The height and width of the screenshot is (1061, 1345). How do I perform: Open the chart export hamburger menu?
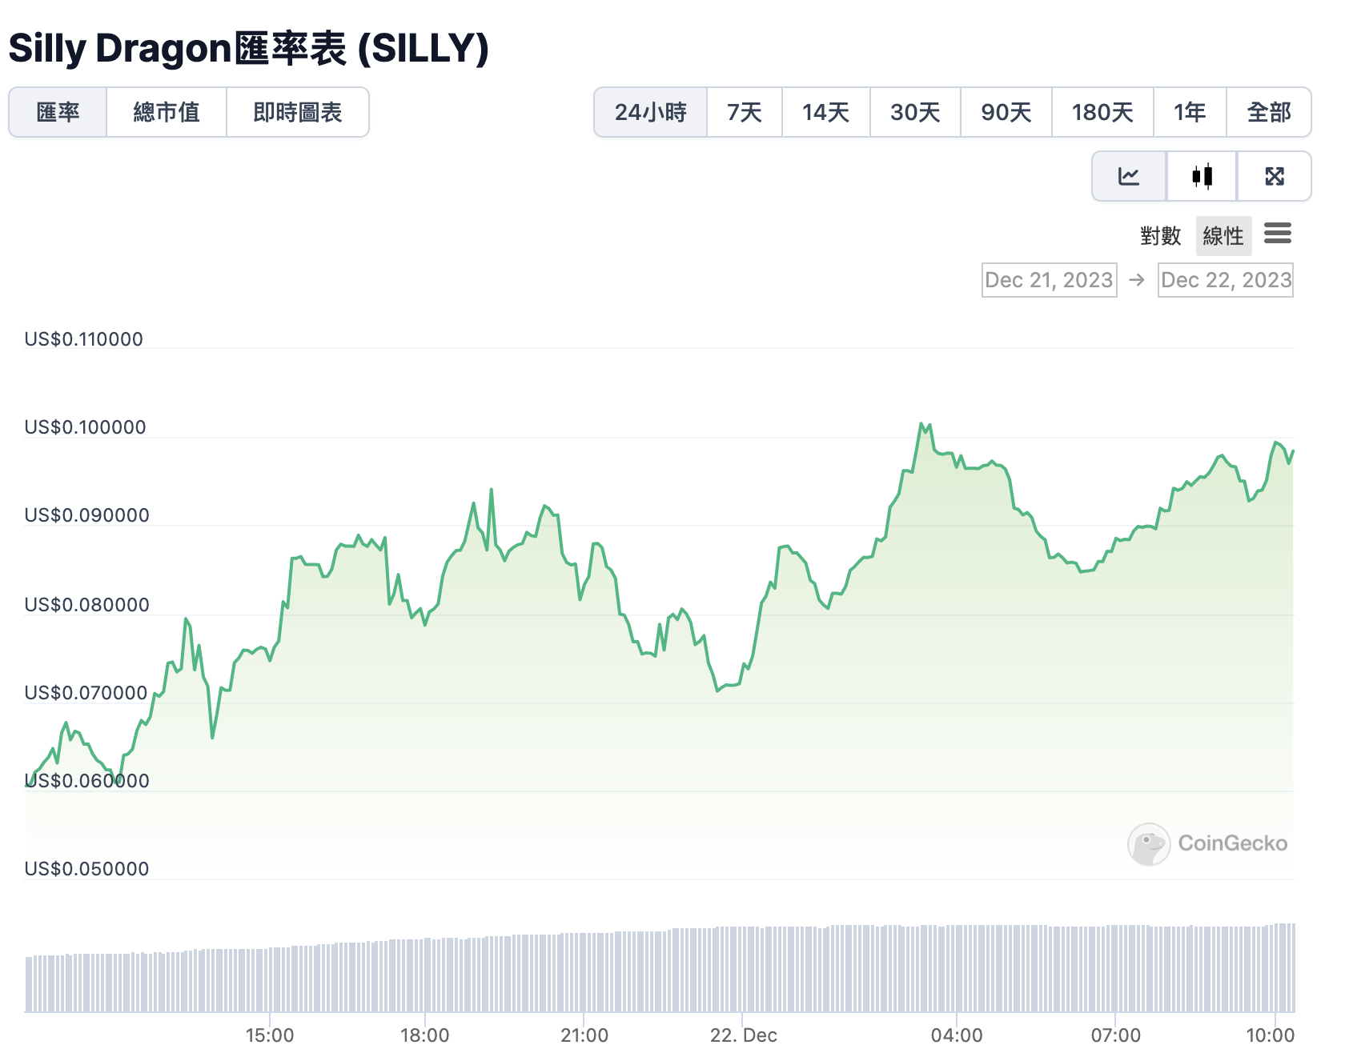1279,234
